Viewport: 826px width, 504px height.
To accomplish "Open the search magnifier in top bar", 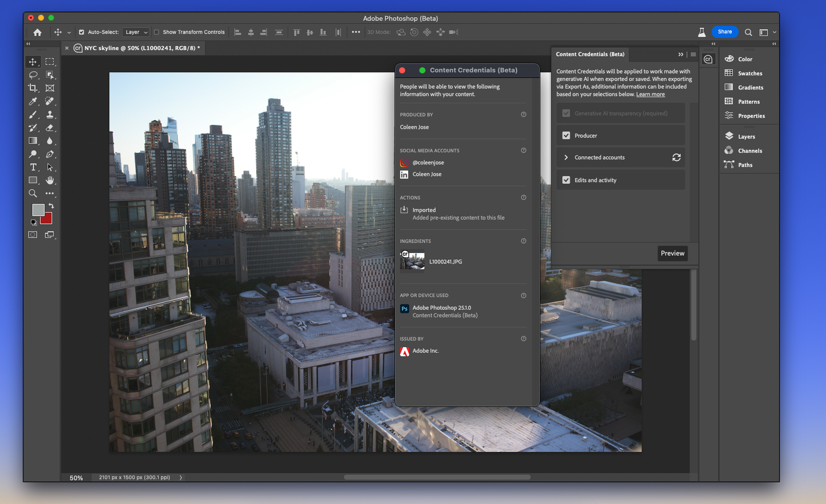I will (748, 32).
